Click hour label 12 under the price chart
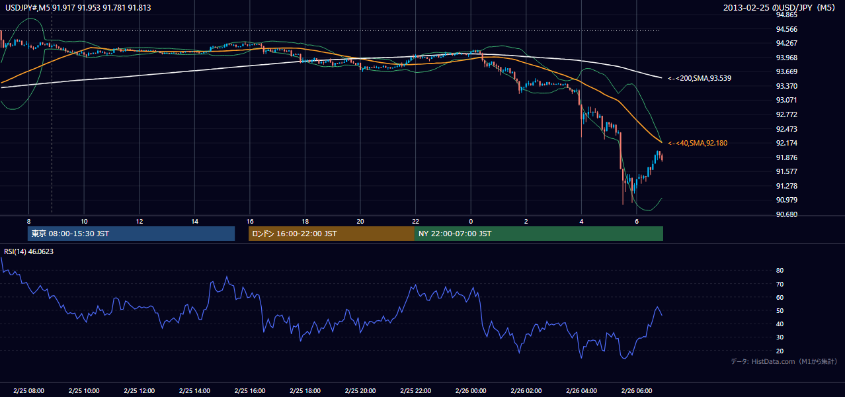 [140, 221]
